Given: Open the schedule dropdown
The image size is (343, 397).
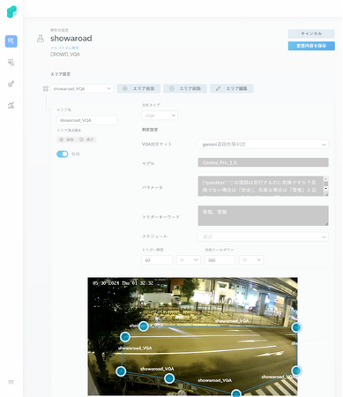Looking at the screenshot, I should pyautogui.click(x=263, y=236).
